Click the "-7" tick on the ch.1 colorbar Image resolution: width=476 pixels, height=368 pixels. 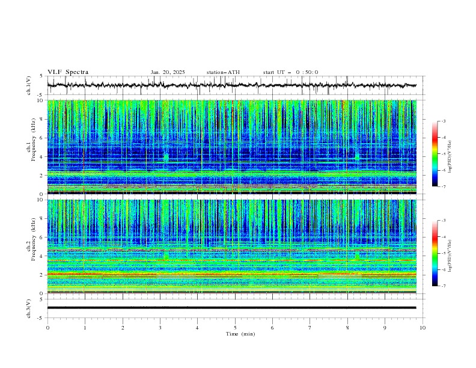pos(444,186)
